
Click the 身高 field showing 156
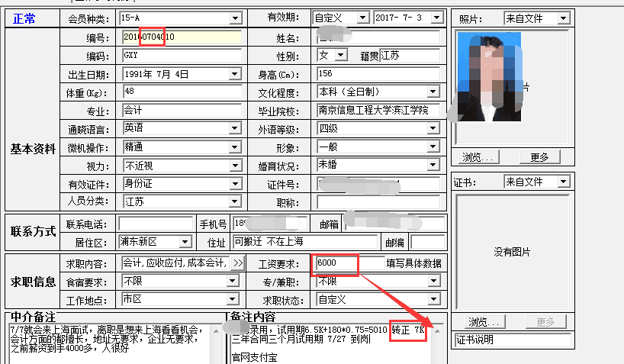click(x=378, y=74)
